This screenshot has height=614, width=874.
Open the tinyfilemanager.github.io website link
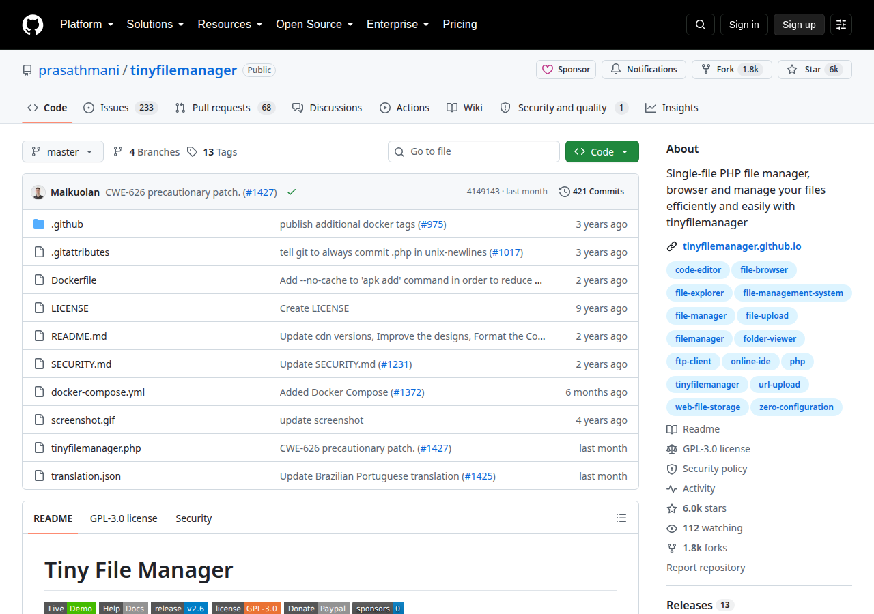point(742,246)
